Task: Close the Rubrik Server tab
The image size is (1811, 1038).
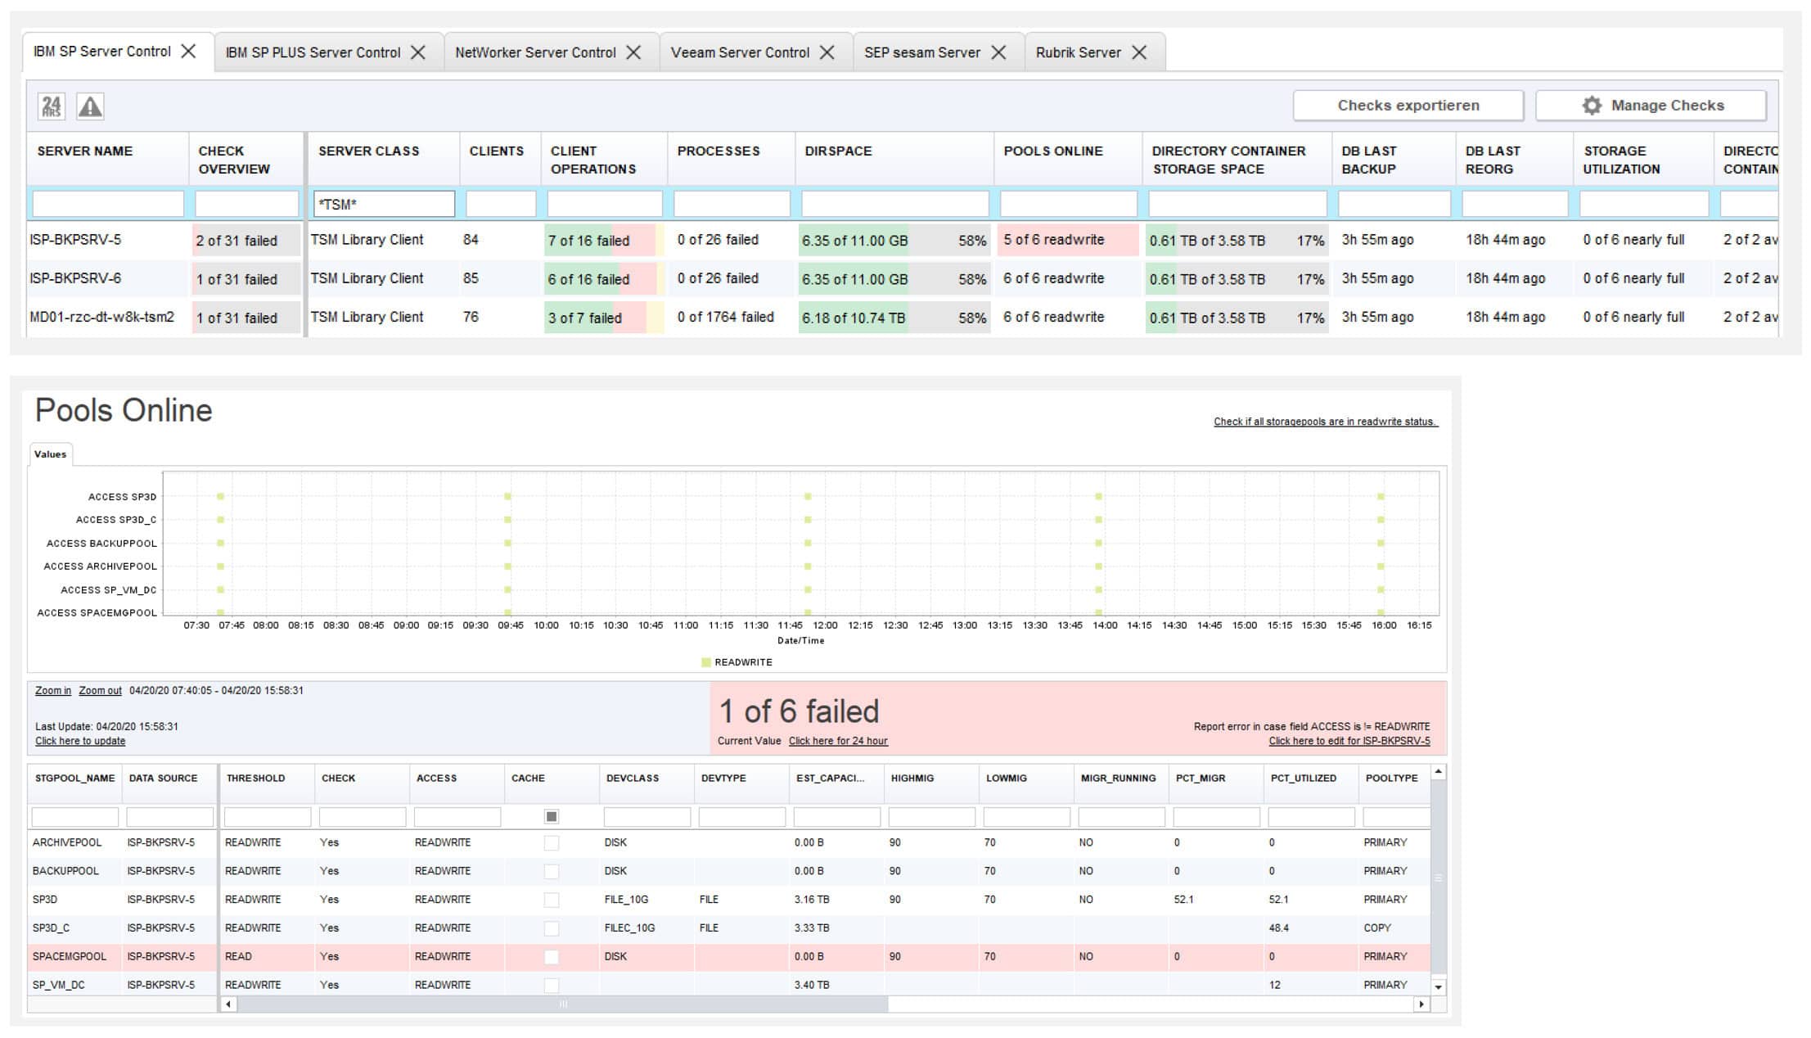Action: 1139,52
